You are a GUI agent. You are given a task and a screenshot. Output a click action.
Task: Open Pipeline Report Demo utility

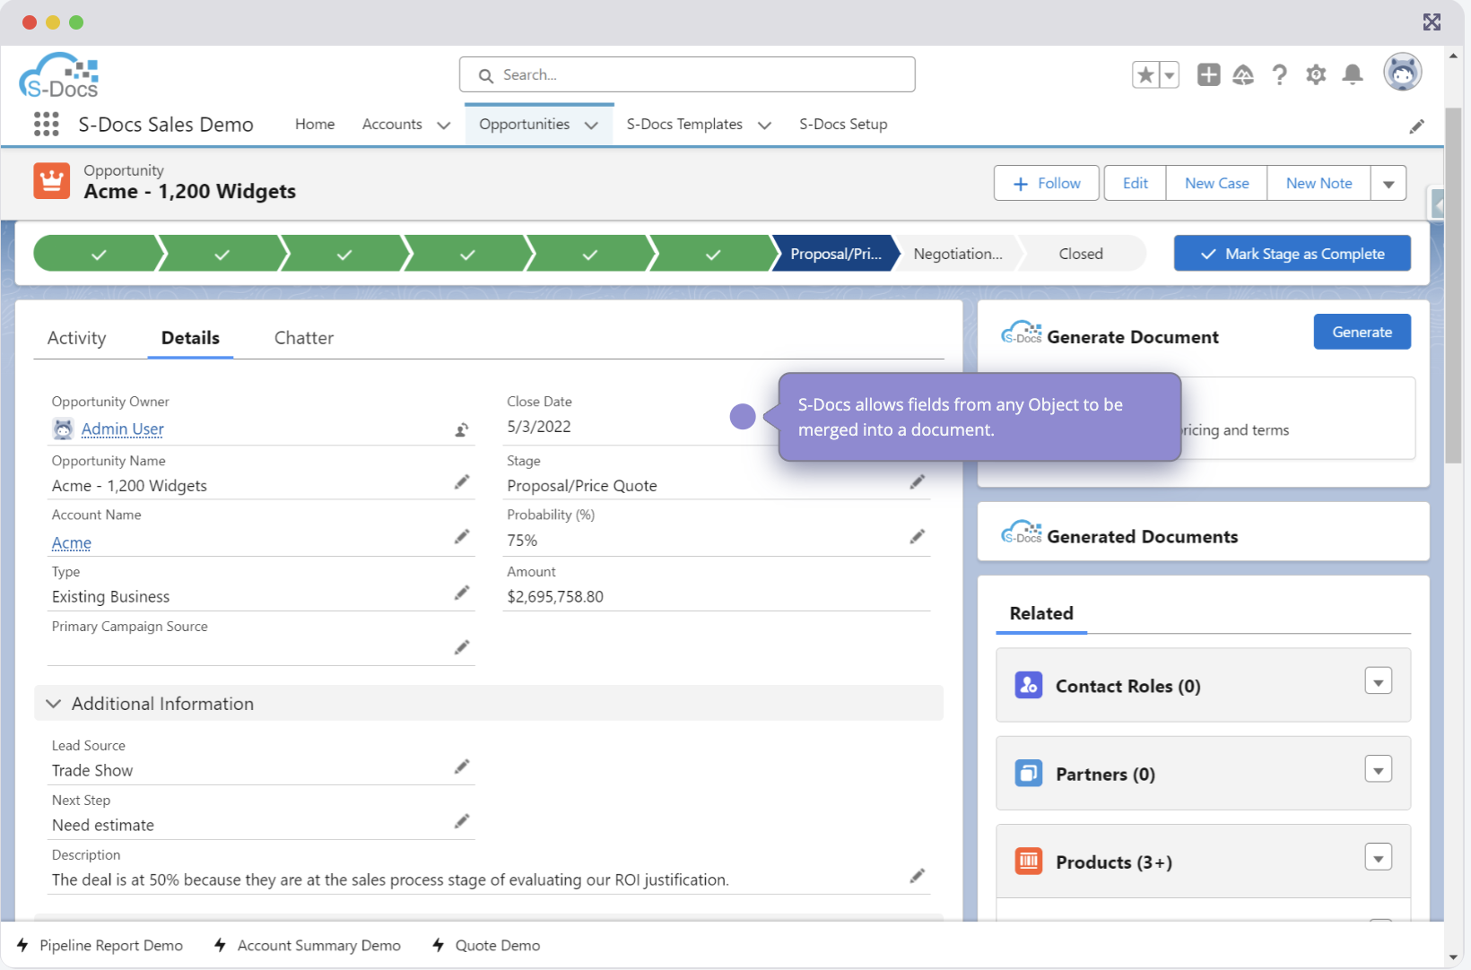[x=100, y=946]
